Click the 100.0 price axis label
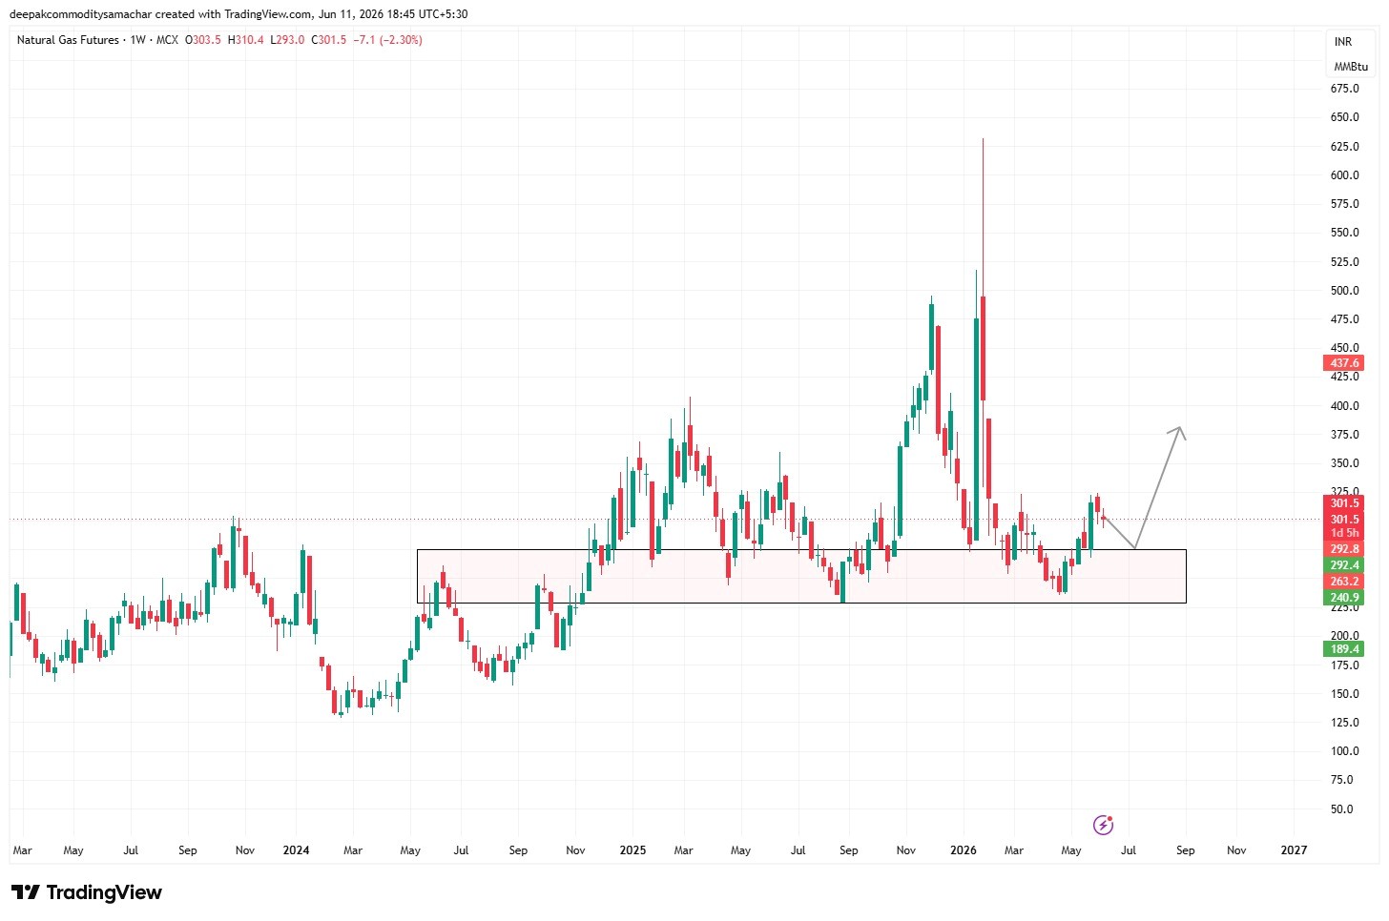 point(1344,751)
